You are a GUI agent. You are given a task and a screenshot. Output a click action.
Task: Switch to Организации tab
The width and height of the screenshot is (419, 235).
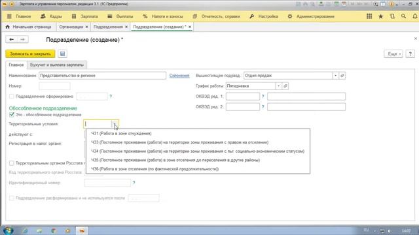point(71,27)
